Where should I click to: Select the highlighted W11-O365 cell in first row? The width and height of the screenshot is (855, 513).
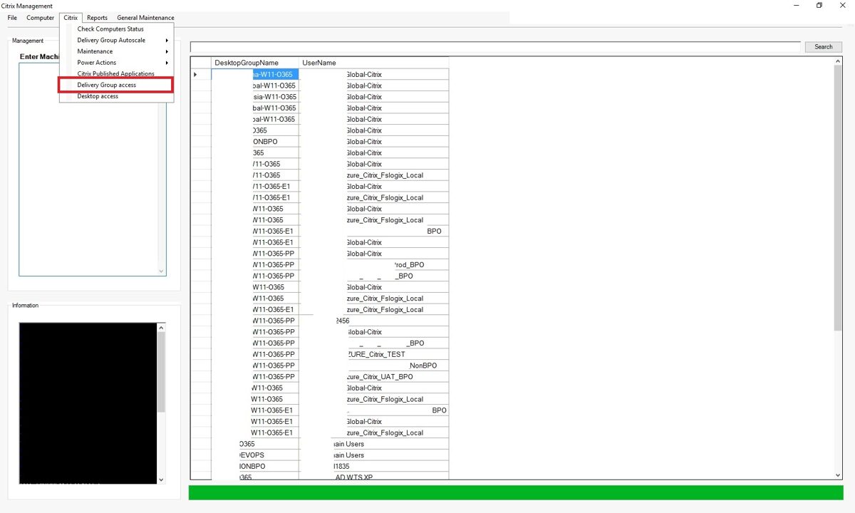tap(255, 74)
